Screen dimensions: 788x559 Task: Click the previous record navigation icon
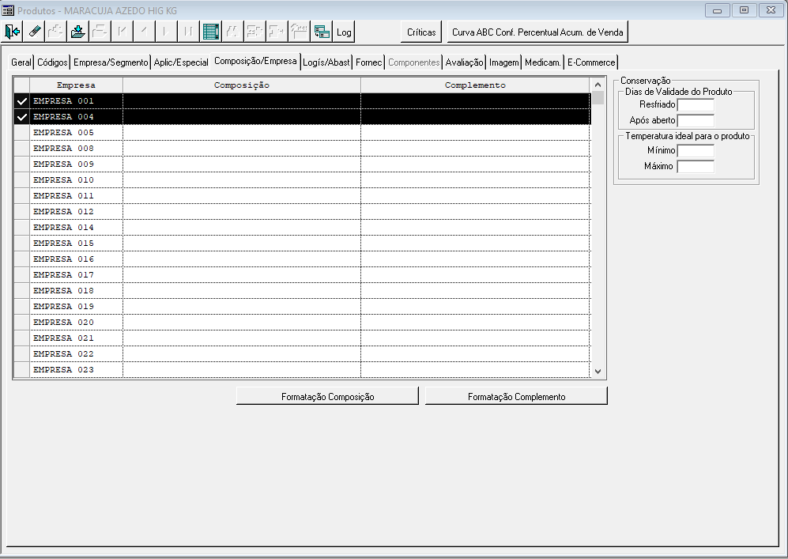click(x=144, y=32)
